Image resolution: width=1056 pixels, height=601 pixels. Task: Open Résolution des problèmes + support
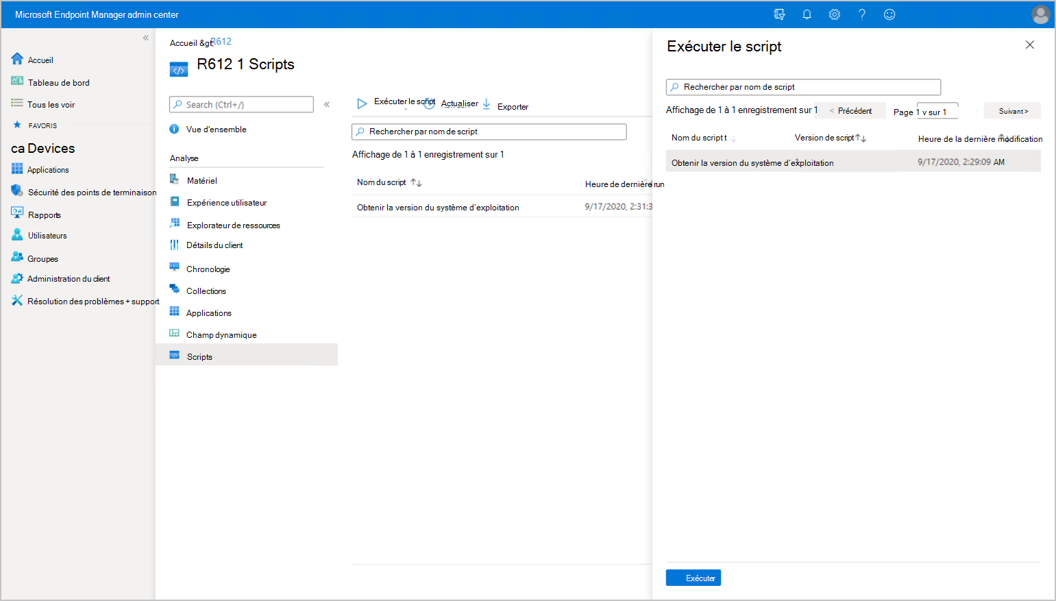[93, 302]
